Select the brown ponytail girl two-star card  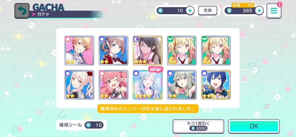click(113, 50)
